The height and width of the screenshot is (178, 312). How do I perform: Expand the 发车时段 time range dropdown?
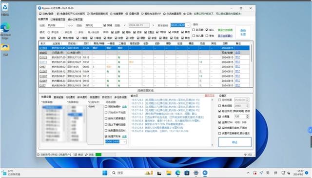tap(188, 25)
